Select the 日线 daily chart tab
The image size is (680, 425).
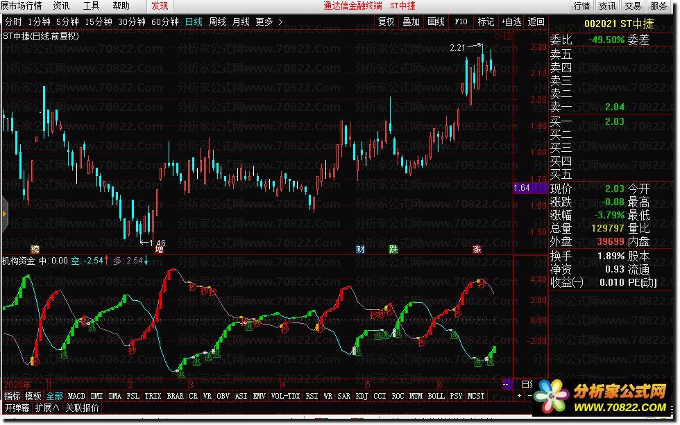pos(194,21)
